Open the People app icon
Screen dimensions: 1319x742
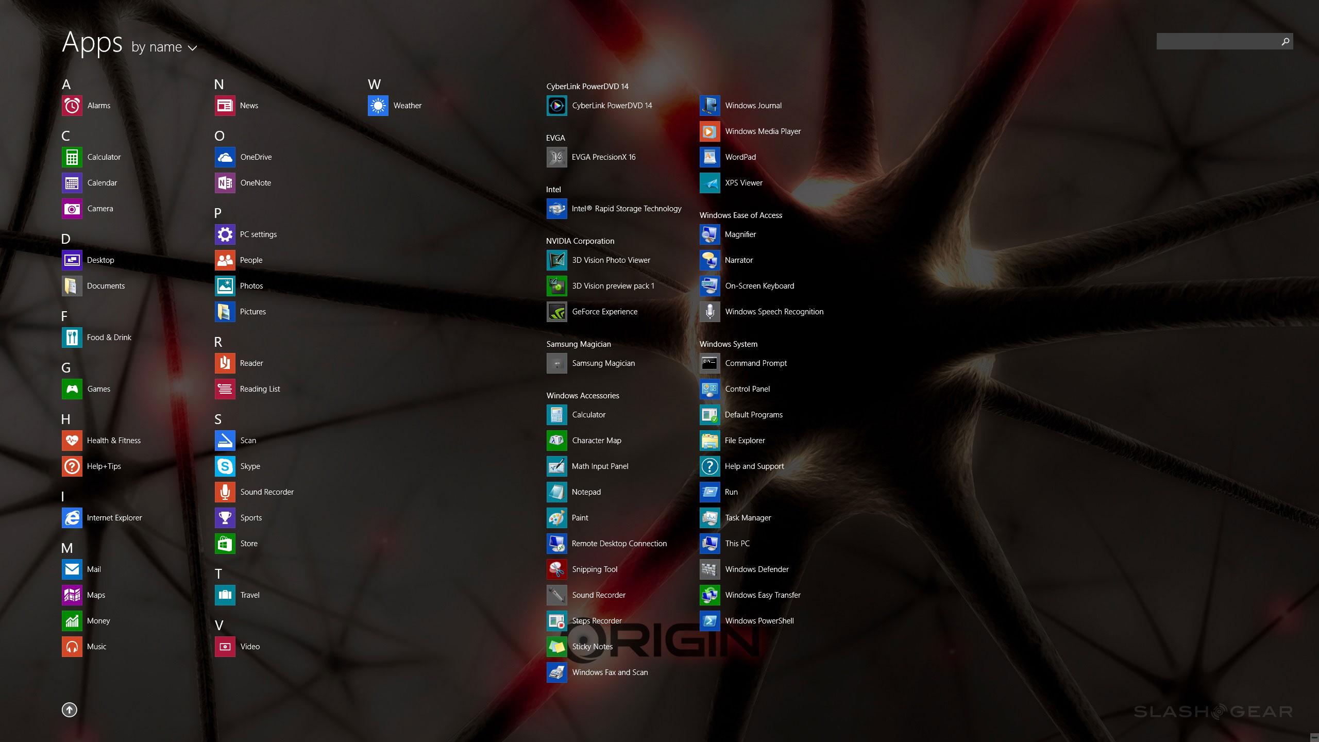225,260
